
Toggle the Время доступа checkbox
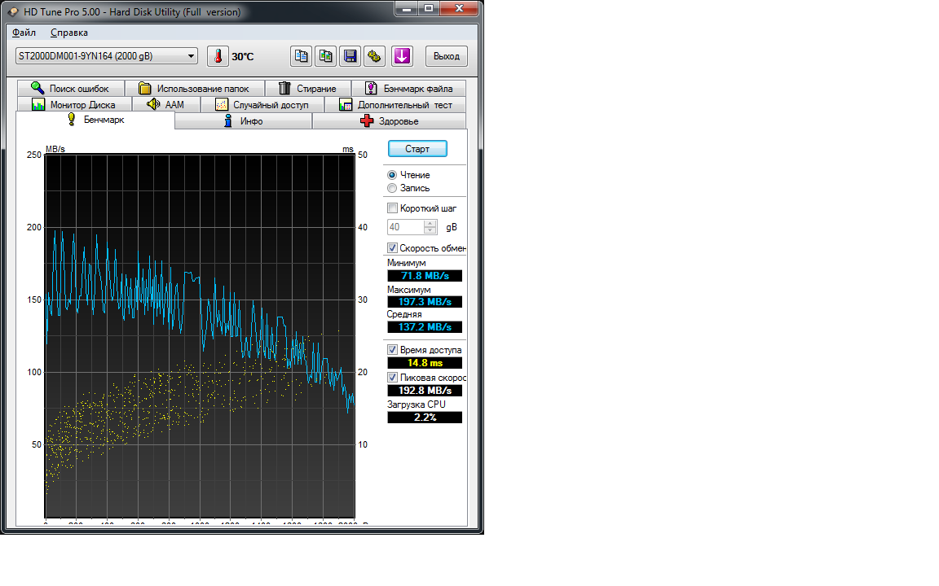[393, 350]
